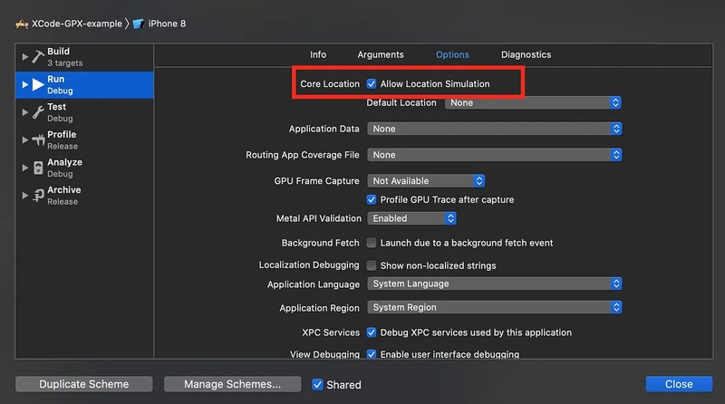Uncheck the Shared checkbox
725x404 pixels.
pyautogui.click(x=317, y=384)
